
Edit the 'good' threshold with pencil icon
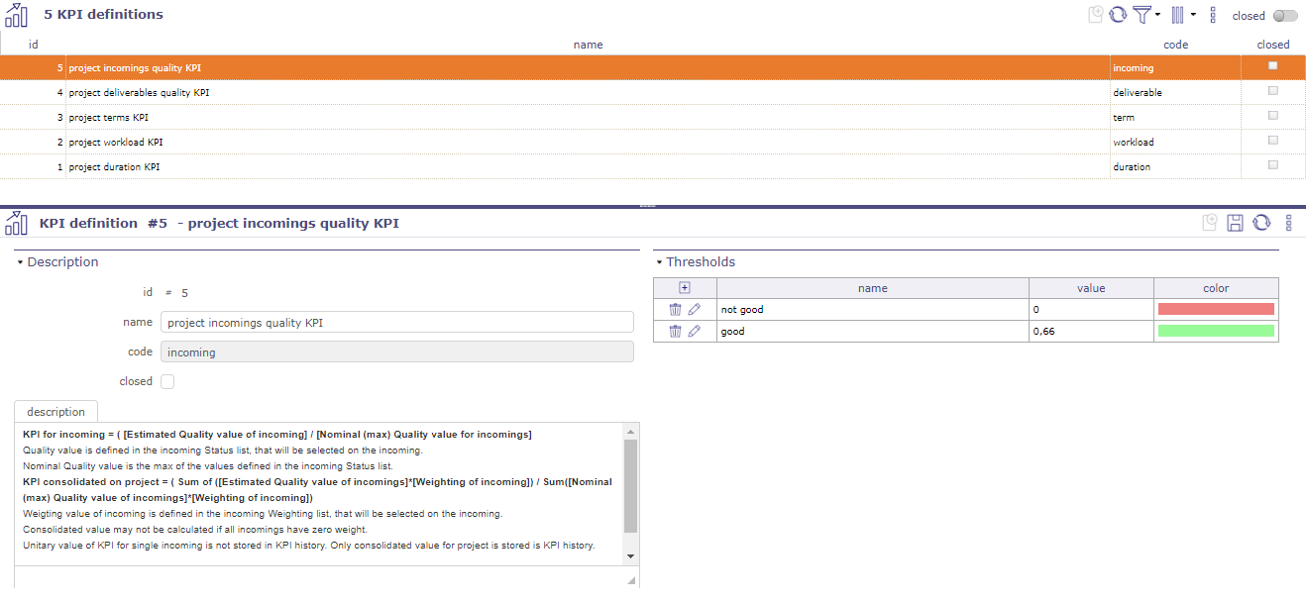coord(694,331)
